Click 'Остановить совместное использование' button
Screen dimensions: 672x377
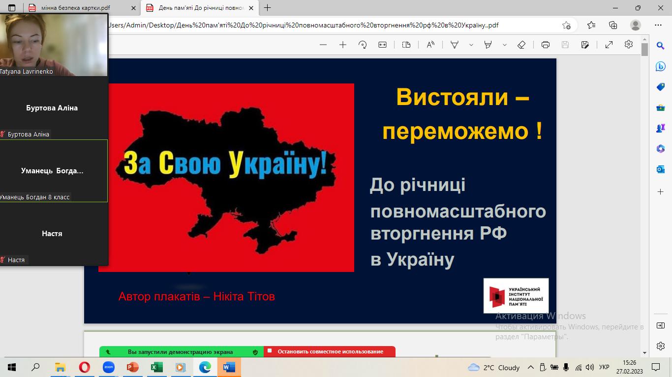[330, 352]
